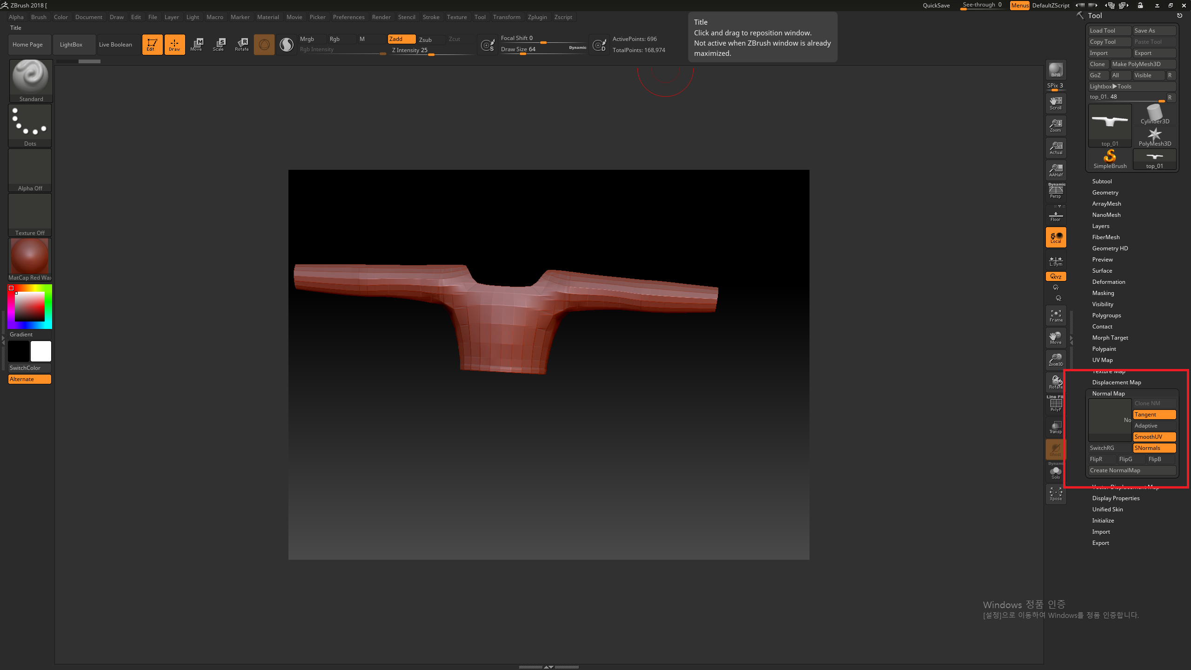Open the Render menu
The image size is (1191, 670).
381,17
